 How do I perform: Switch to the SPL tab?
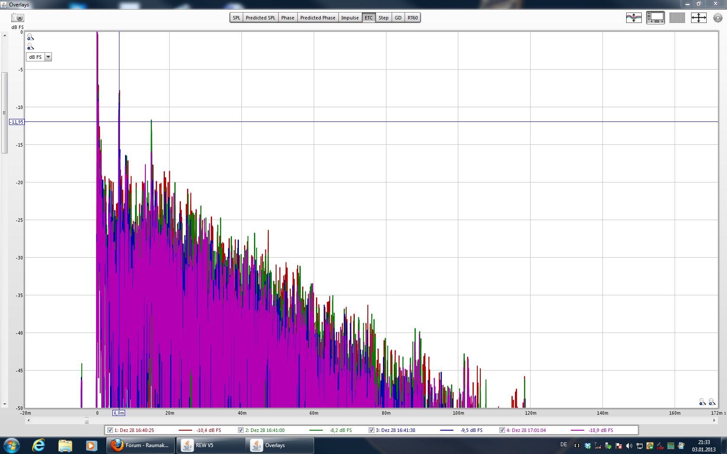point(236,18)
